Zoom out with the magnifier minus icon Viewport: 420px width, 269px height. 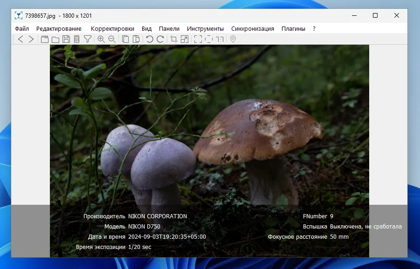(112, 39)
